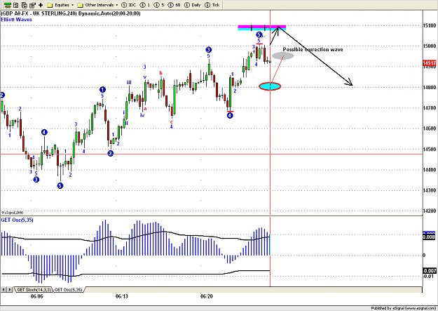Select the IDC symbol button
This screenshot has height=311, width=438.
point(129,5)
